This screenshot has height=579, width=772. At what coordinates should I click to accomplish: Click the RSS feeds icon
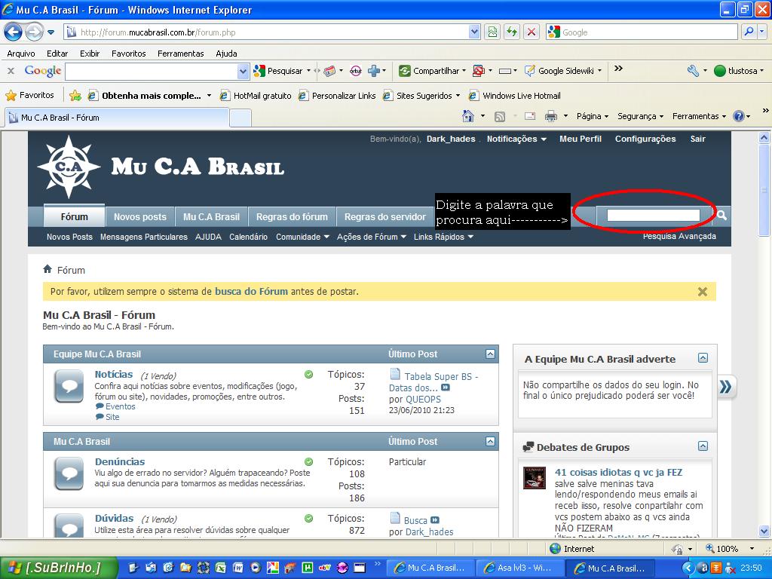(499, 116)
